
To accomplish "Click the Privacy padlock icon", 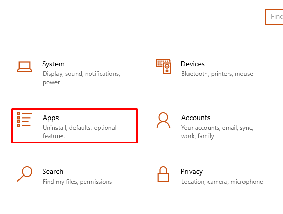I will 163,174.
